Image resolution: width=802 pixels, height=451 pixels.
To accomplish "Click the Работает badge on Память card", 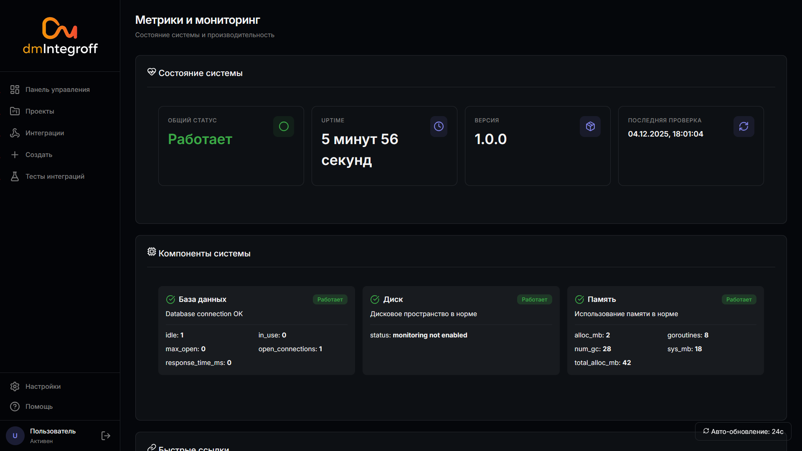I will click(739, 299).
